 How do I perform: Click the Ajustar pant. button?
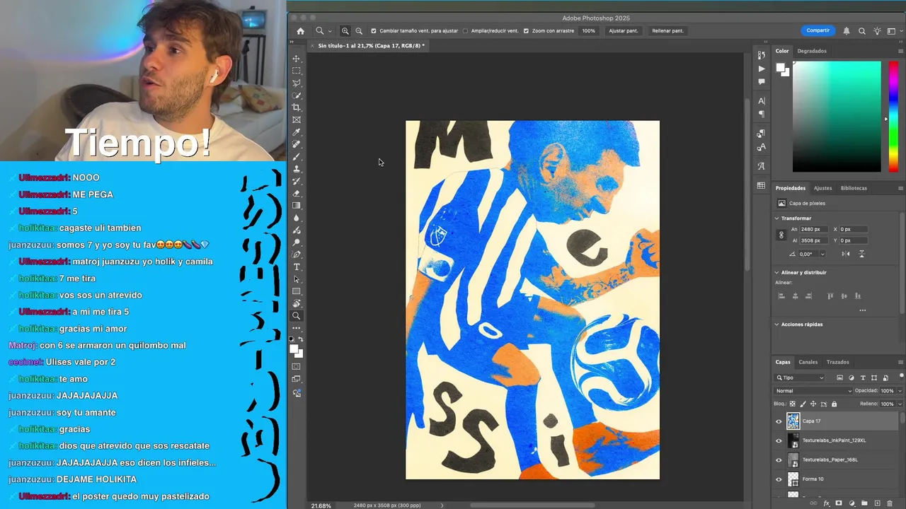point(623,31)
